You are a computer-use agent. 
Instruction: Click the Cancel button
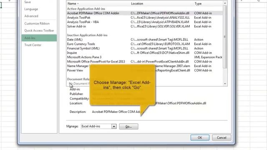click(x=222, y=137)
